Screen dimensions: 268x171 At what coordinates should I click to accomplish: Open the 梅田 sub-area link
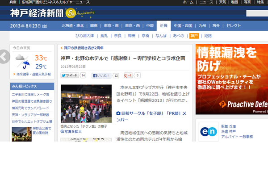132,36
